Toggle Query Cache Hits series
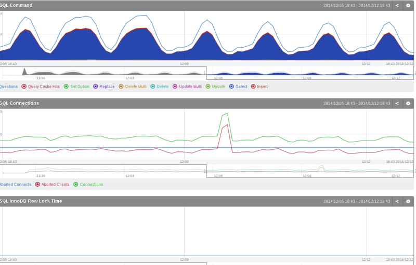The image size is (416, 265). pyautogui.click(x=41, y=87)
